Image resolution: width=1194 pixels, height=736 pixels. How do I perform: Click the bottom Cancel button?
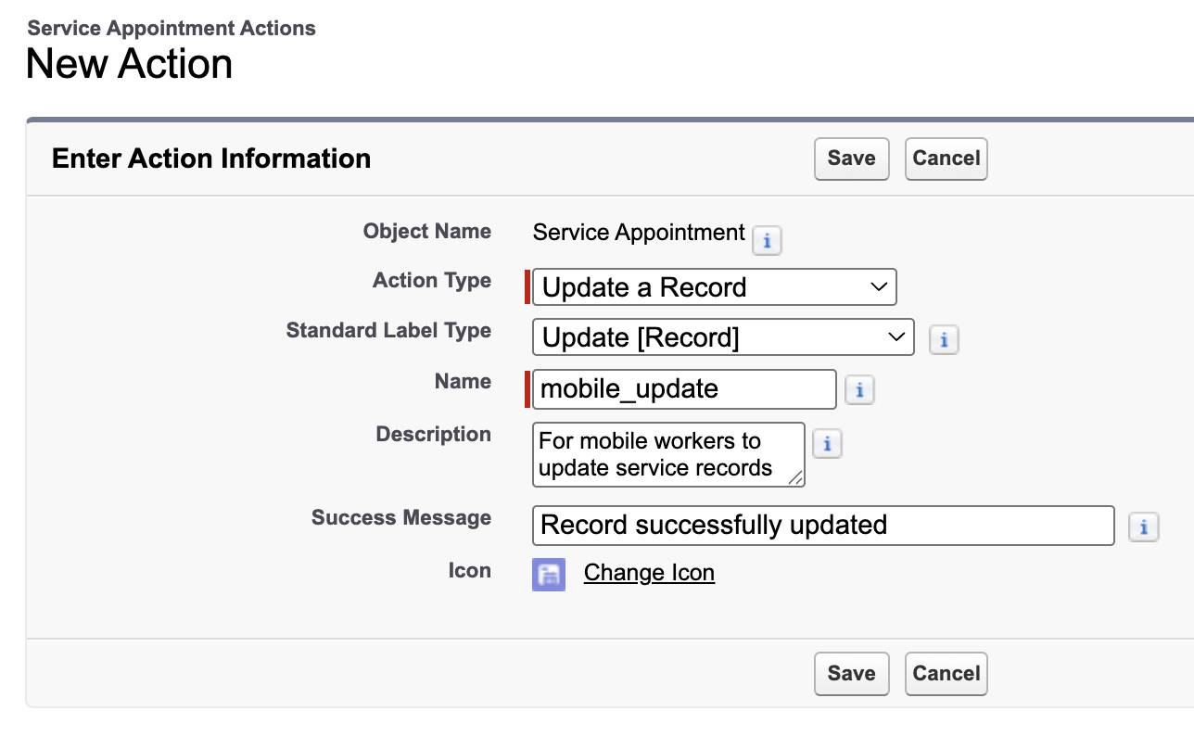(x=946, y=674)
